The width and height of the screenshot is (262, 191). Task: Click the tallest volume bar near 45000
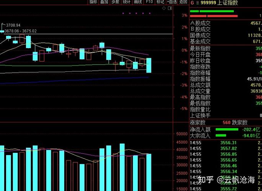pyautogui.click(x=122, y=167)
